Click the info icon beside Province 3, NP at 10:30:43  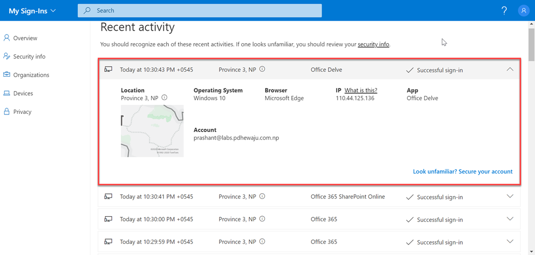click(x=262, y=69)
